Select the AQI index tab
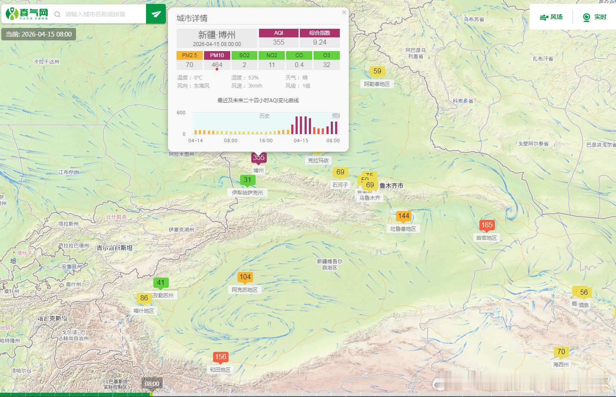The width and height of the screenshot is (616, 397). 278,33
